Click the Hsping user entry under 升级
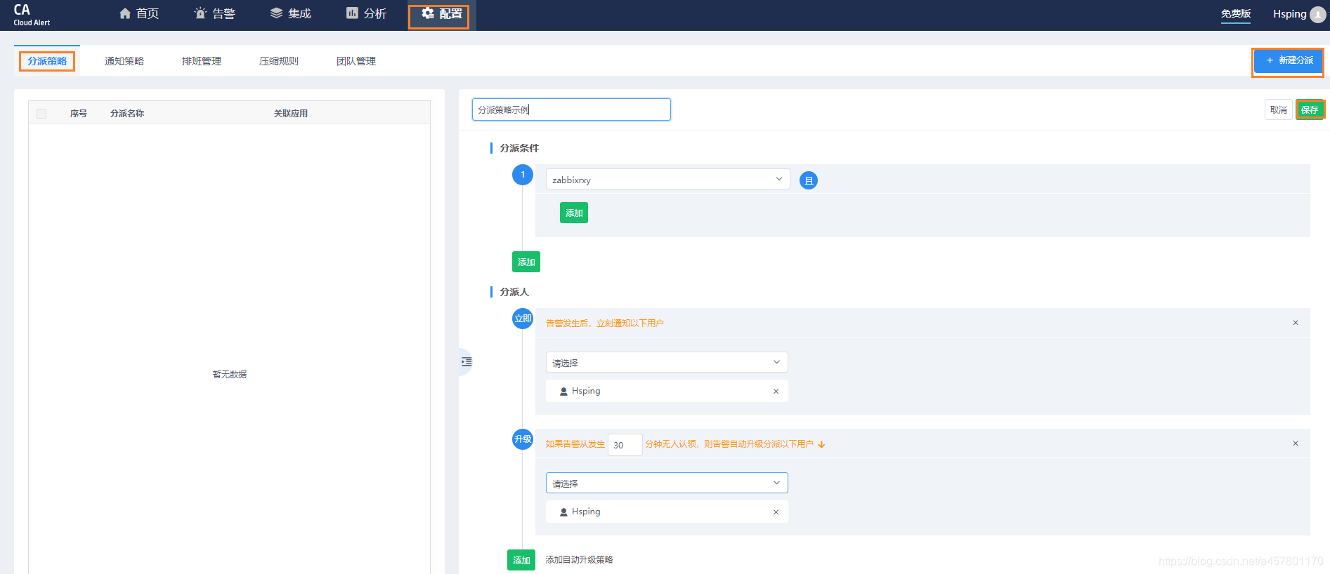The width and height of the screenshot is (1330, 574). pyautogui.click(x=667, y=512)
